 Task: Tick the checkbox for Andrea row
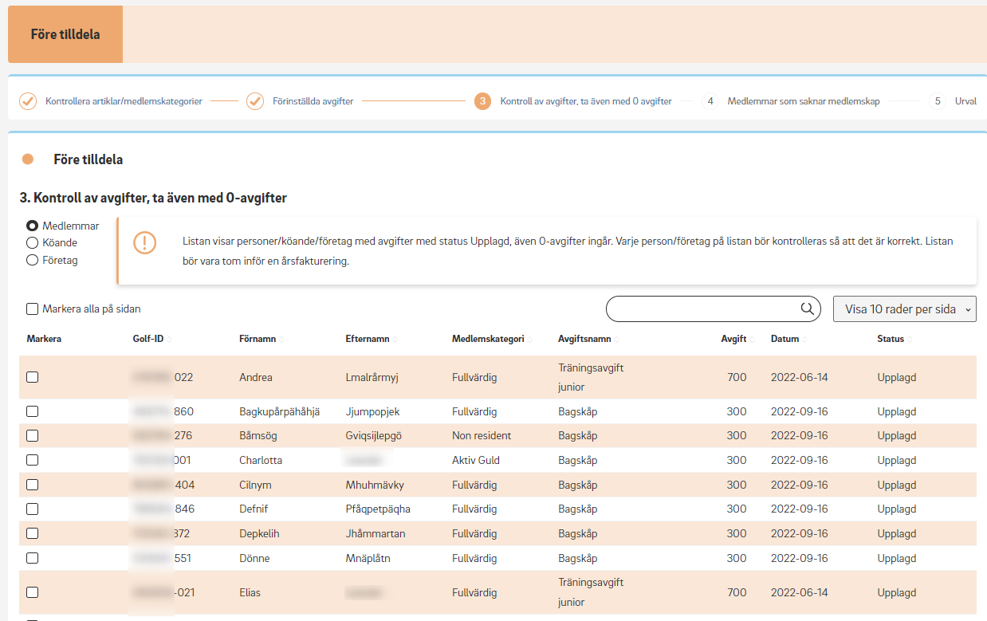(33, 377)
